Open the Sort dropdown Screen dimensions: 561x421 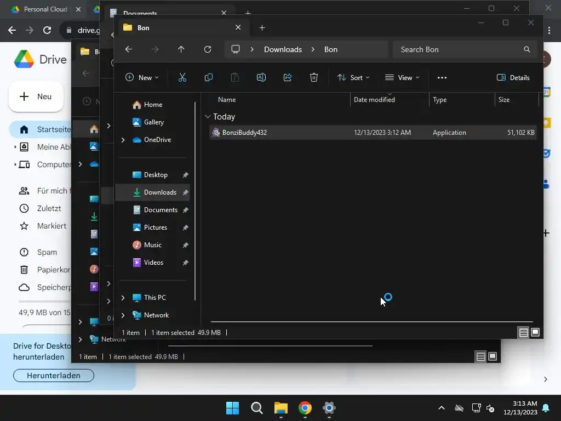[x=353, y=77]
